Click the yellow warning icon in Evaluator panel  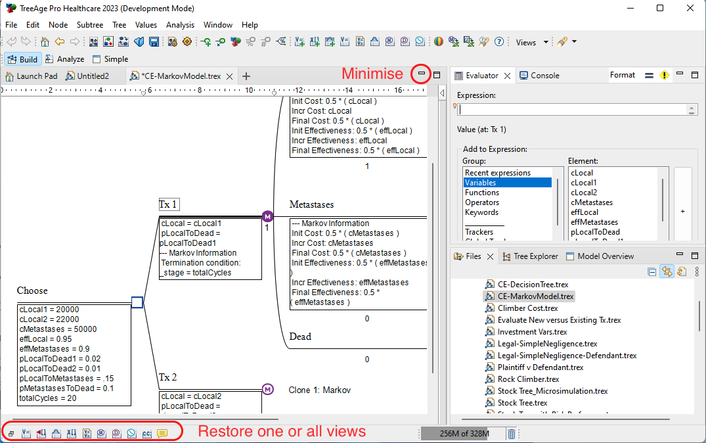point(664,76)
